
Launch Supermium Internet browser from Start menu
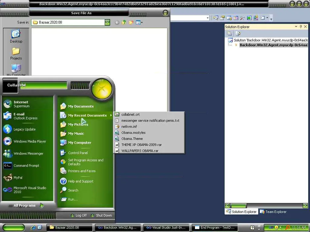pyautogui.click(x=27, y=104)
